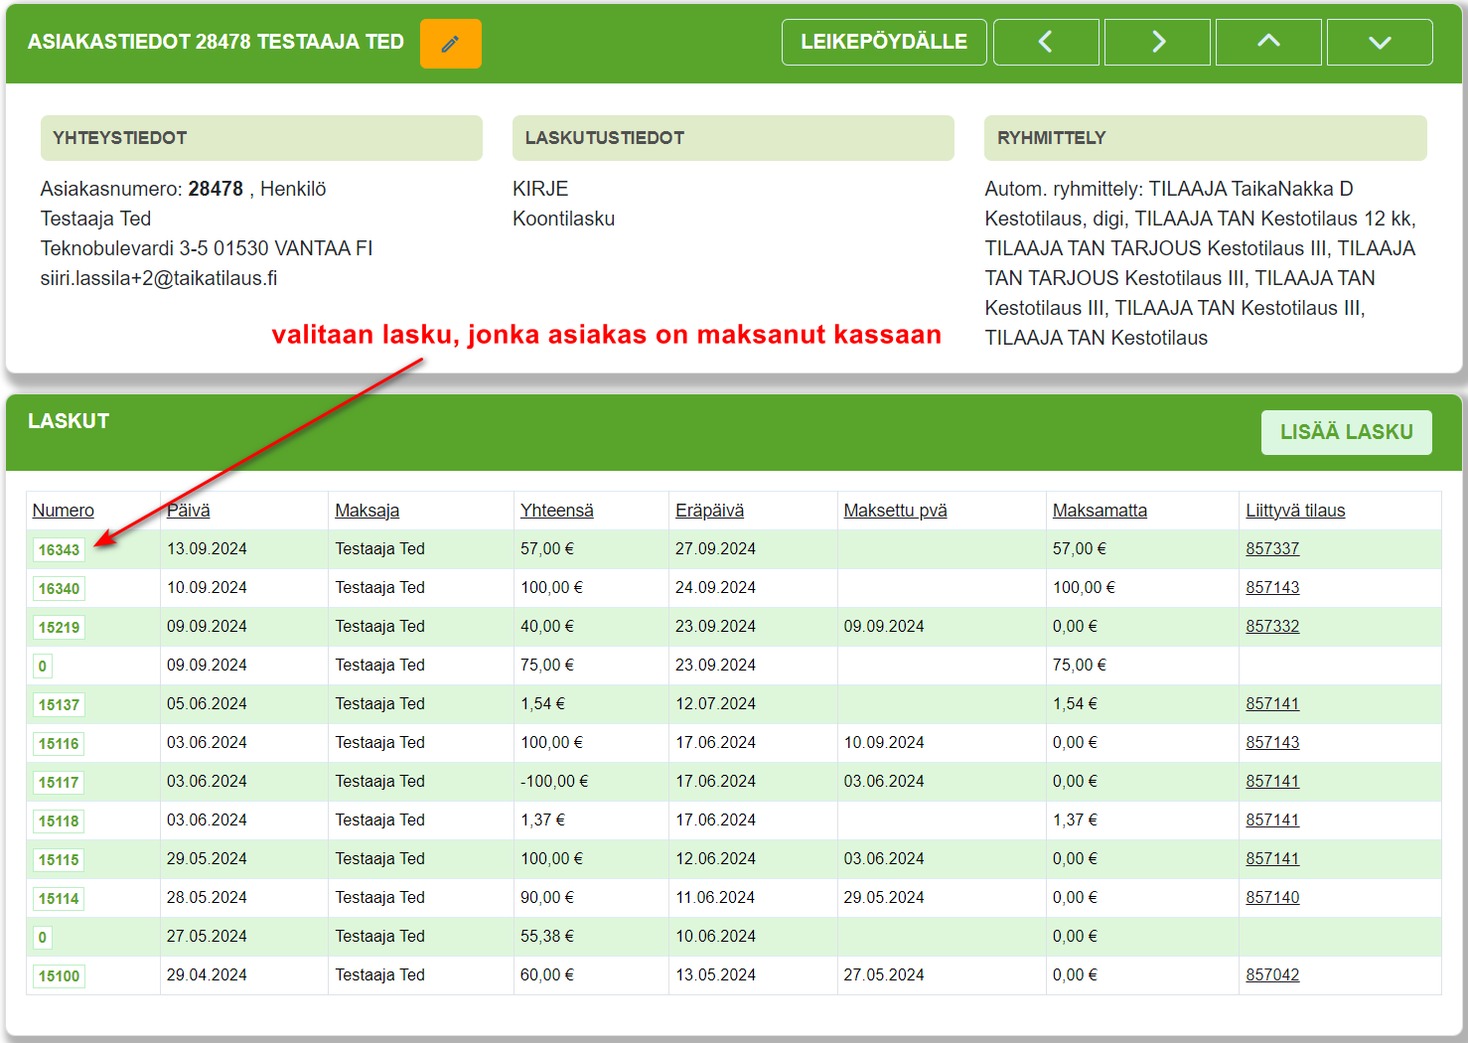The image size is (1468, 1043).
Task: Sort invoices by Päivä column
Action: click(x=189, y=511)
